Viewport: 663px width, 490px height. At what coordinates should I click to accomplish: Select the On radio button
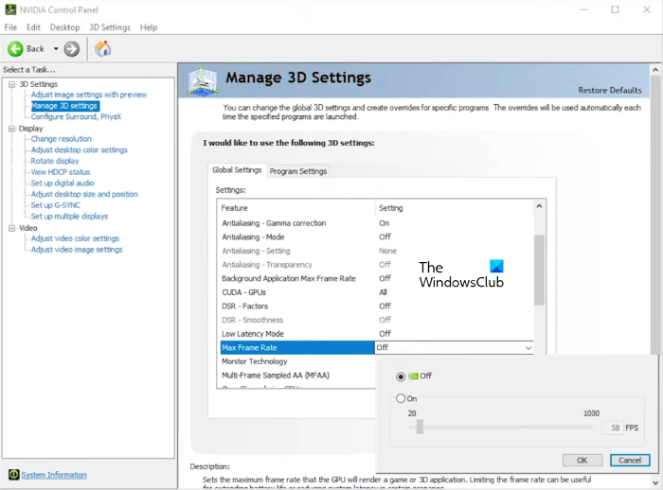[x=402, y=399]
